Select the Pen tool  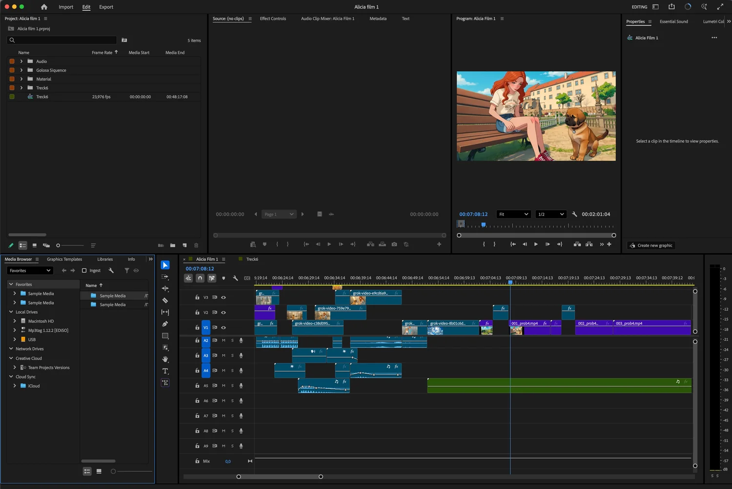pyautogui.click(x=165, y=324)
